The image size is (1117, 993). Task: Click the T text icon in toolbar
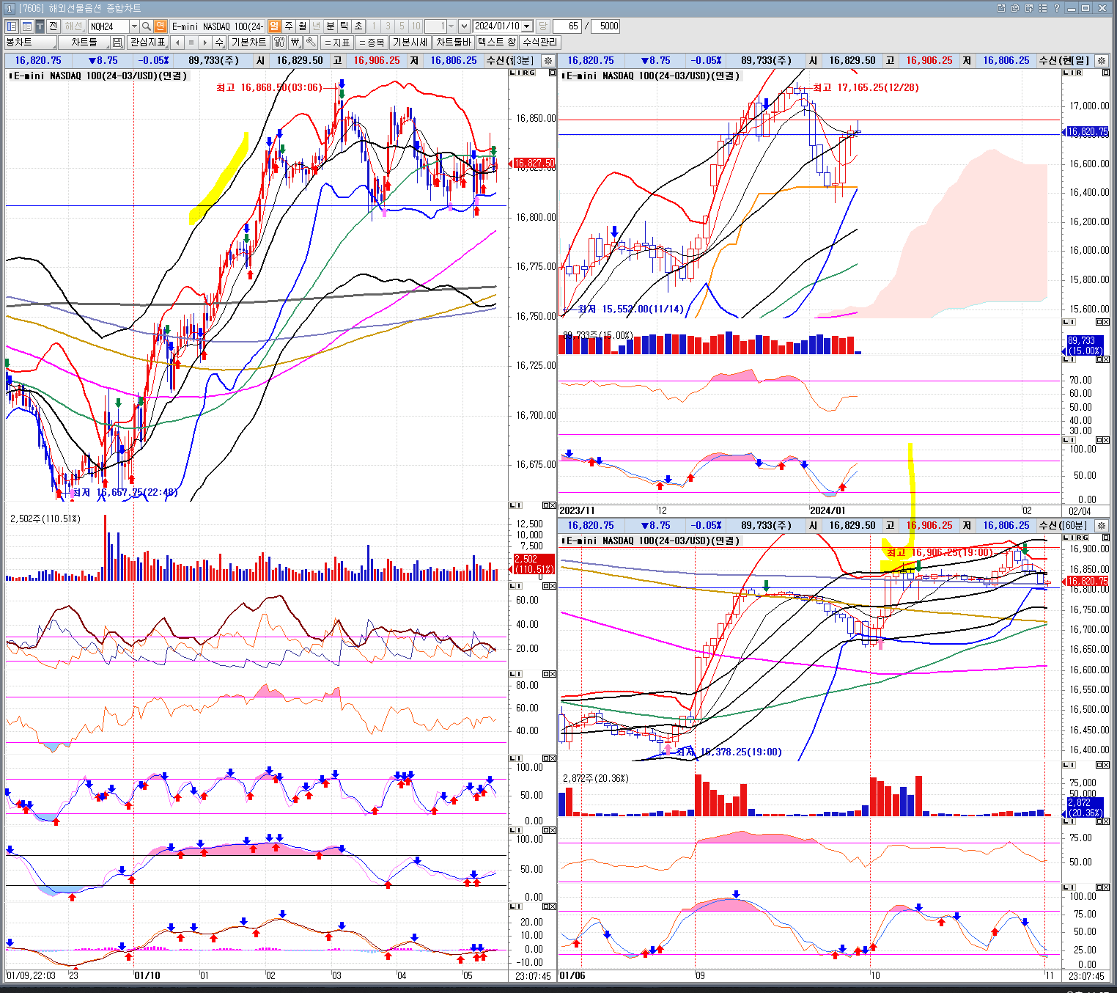coord(40,26)
